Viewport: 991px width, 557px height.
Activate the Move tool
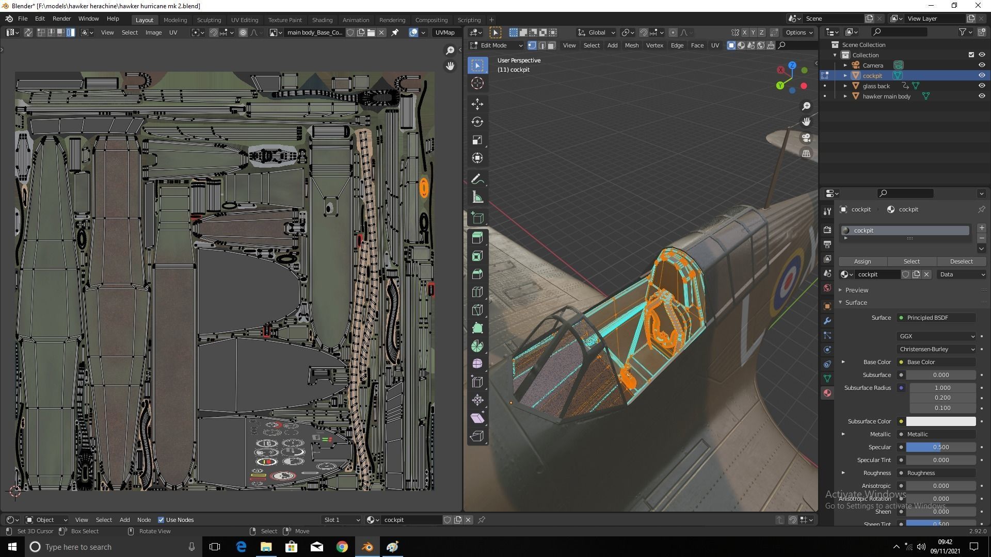477,104
